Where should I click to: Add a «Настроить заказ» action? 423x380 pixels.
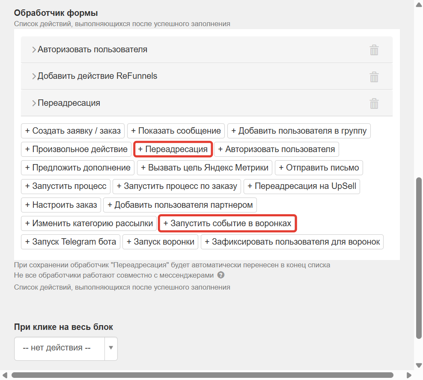click(x=60, y=205)
